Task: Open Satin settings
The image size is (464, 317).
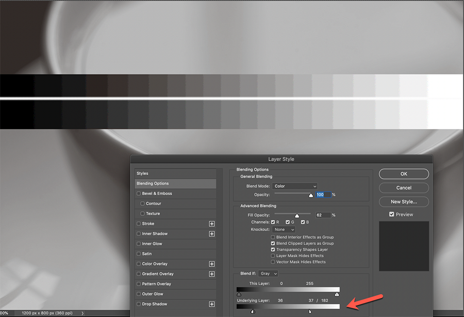Action: 147,254
